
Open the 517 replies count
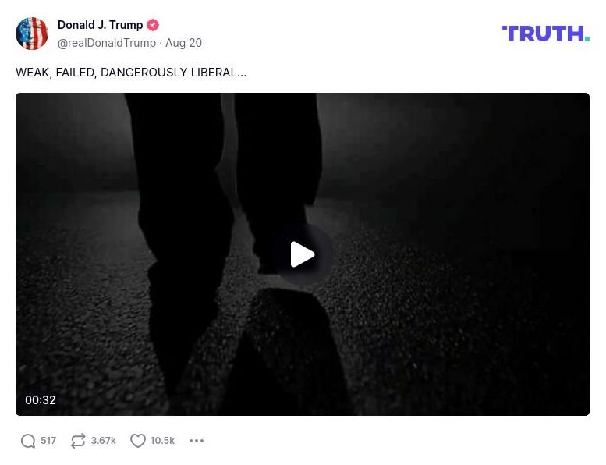coord(48,441)
